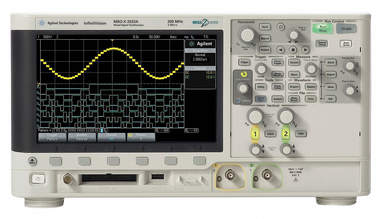Click the Auto Scale button
The height and width of the screenshot is (219, 384).
click(346, 44)
